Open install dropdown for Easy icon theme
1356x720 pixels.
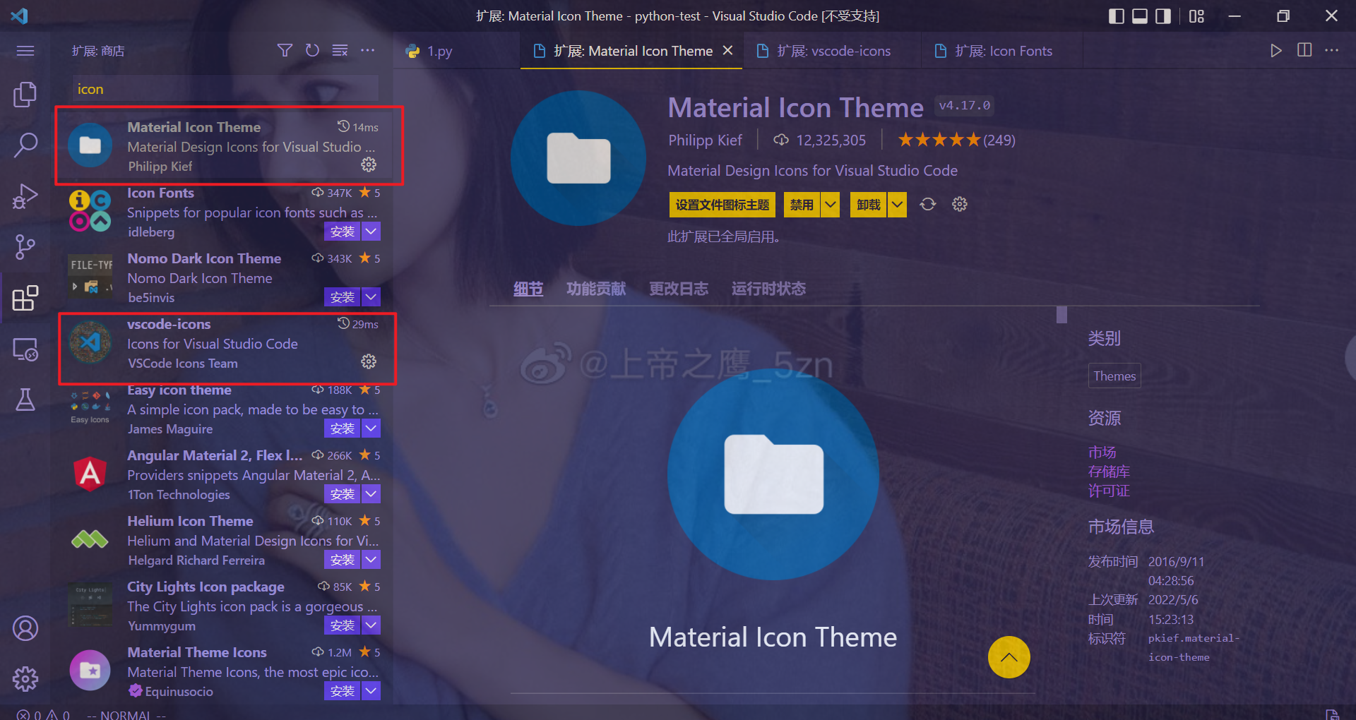(371, 428)
